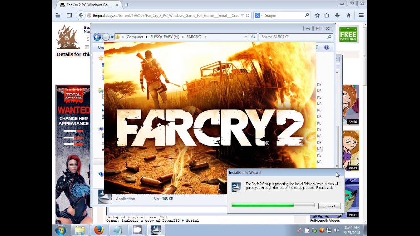Screen dimensions: 420x236
Task: Refresh the FARCRY2 folder view
Action: tap(253, 37)
